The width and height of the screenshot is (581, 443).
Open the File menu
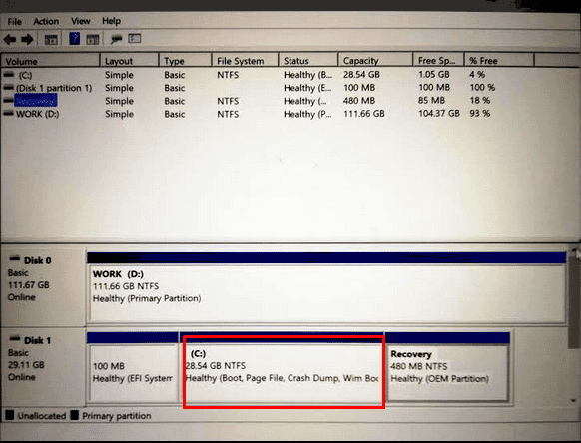[x=14, y=22]
